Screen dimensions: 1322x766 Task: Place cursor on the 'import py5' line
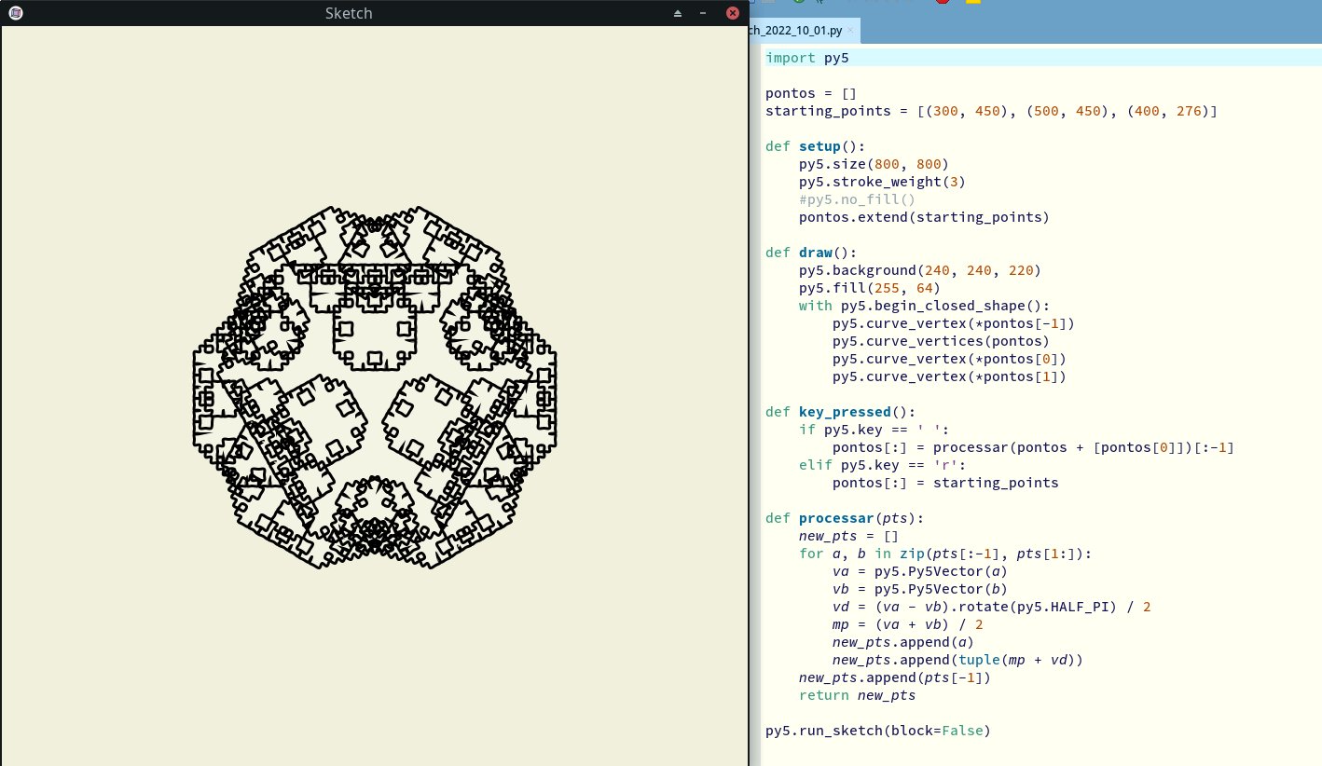[x=807, y=58]
